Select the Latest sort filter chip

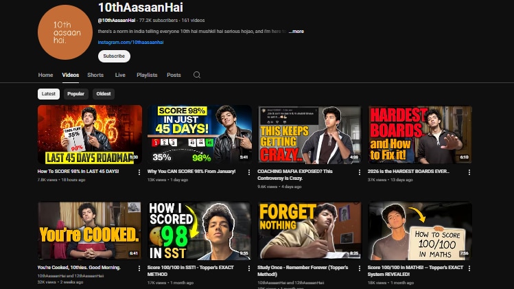(49, 94)
